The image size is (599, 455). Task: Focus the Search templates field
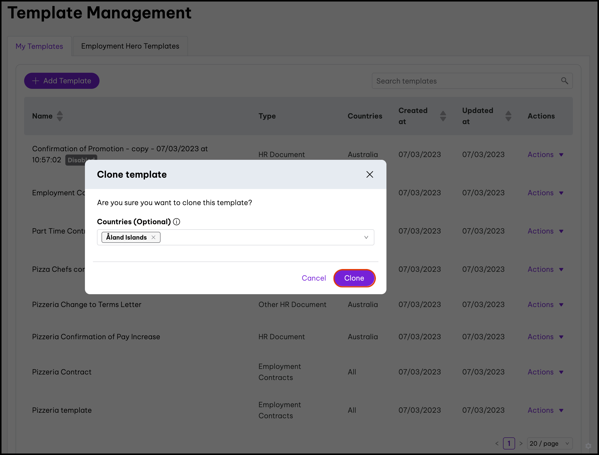(x=466, y=81)
